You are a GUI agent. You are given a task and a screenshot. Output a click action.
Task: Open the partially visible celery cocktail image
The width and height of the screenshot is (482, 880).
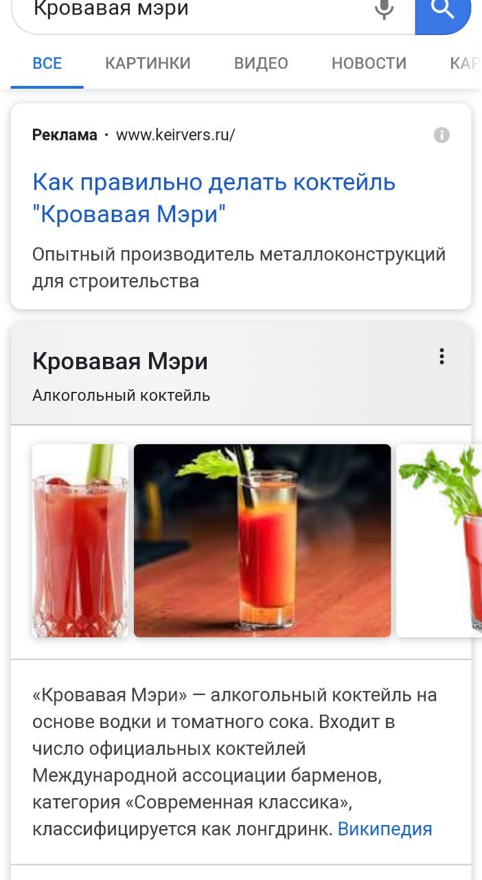439,540
